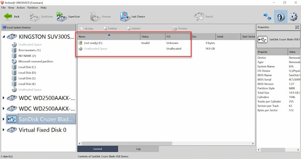The image size is (301, 159).
Task: Sort by the Name column header
Action: tap(109, 37)
